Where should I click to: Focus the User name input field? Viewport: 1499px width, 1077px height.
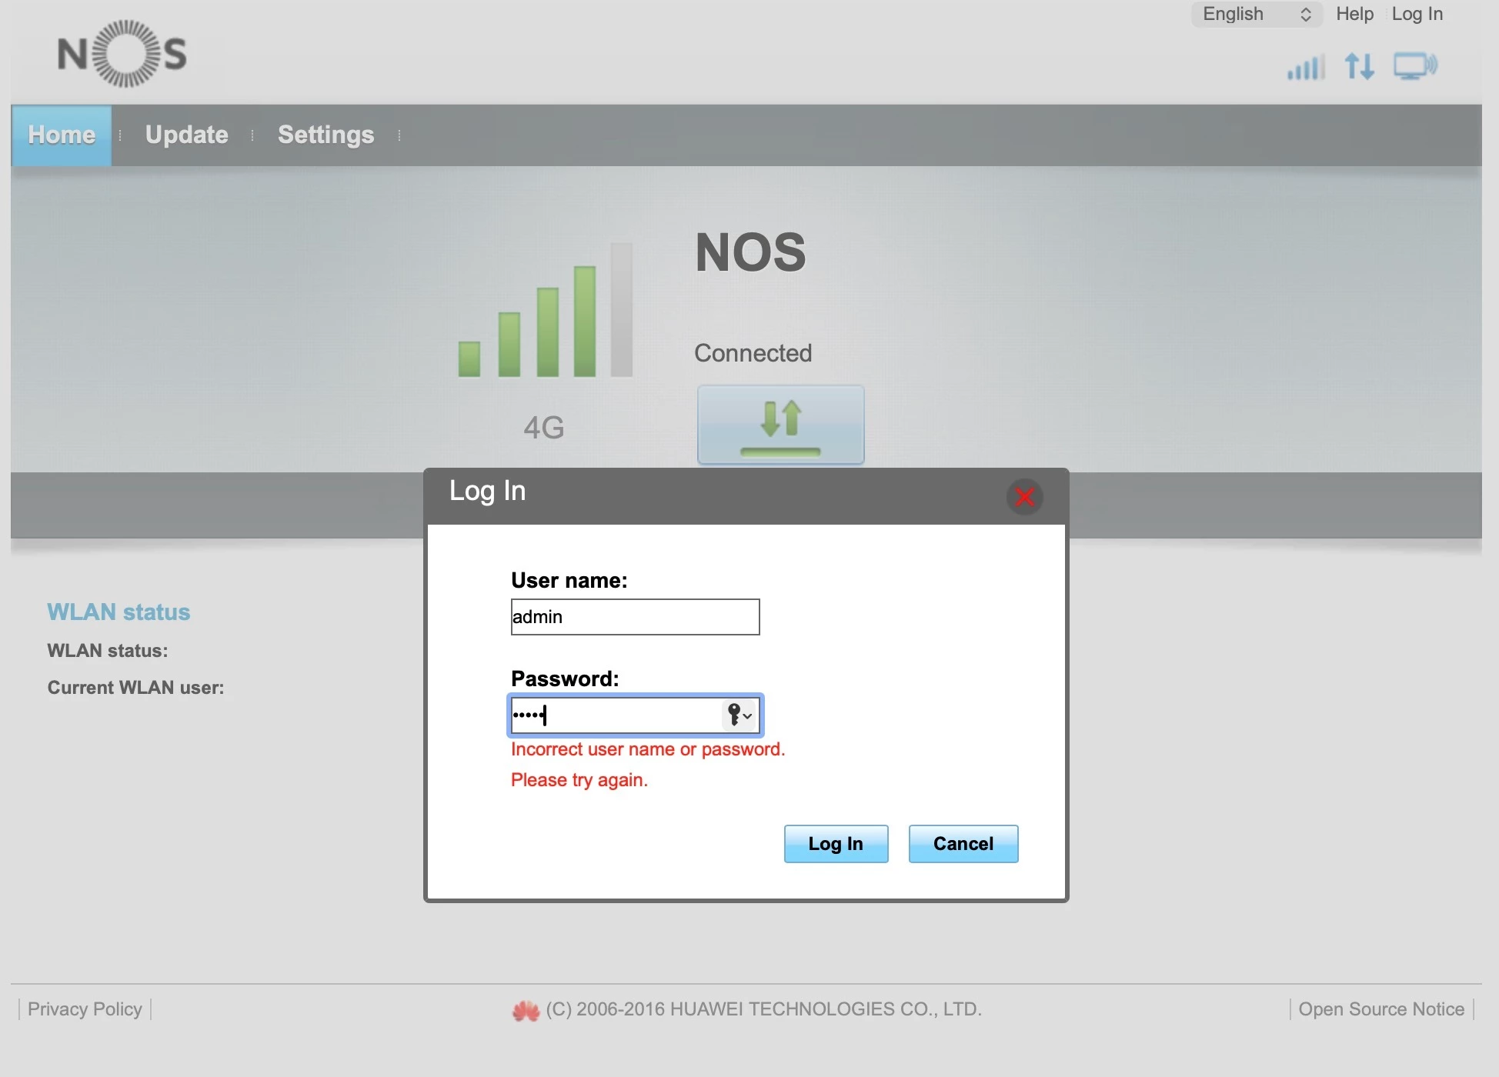(635, 617)
